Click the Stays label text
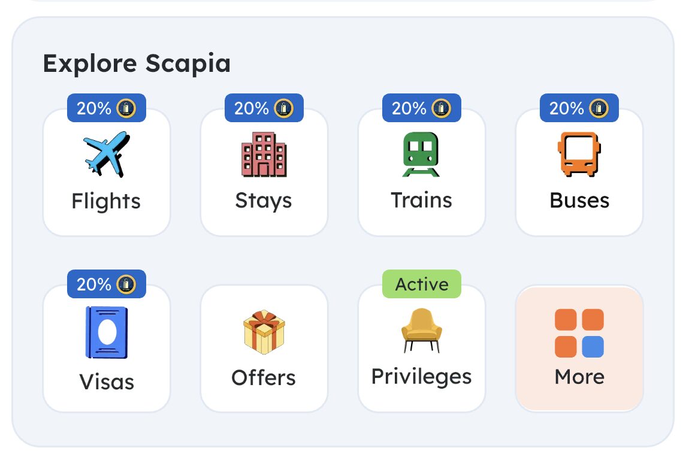The width and height of the screenshot is (683, 457). coord(264,200)
